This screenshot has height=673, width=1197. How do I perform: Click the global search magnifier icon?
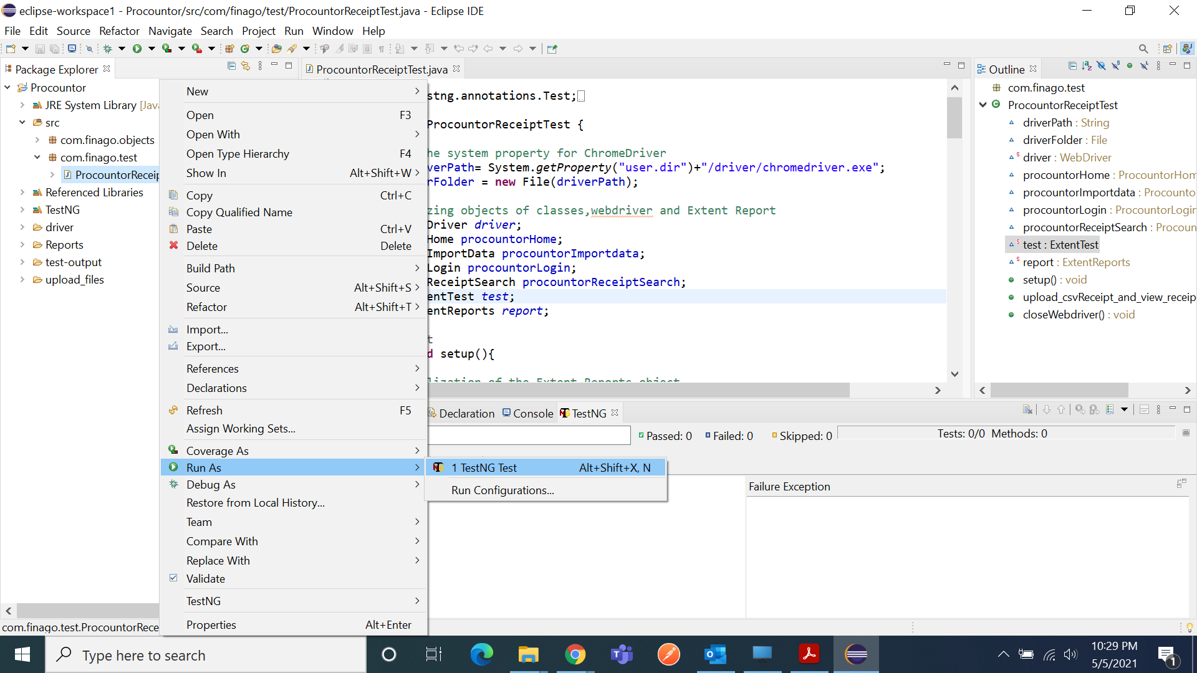[1143, 49]
